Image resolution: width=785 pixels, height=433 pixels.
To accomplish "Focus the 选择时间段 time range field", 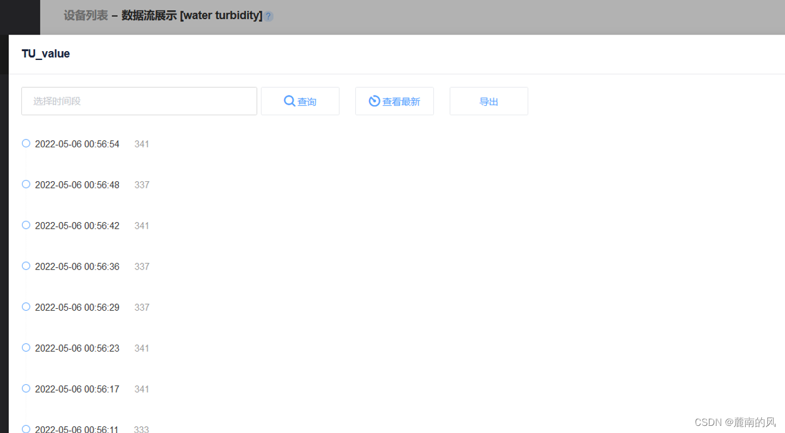I will (x=139, y=101).
